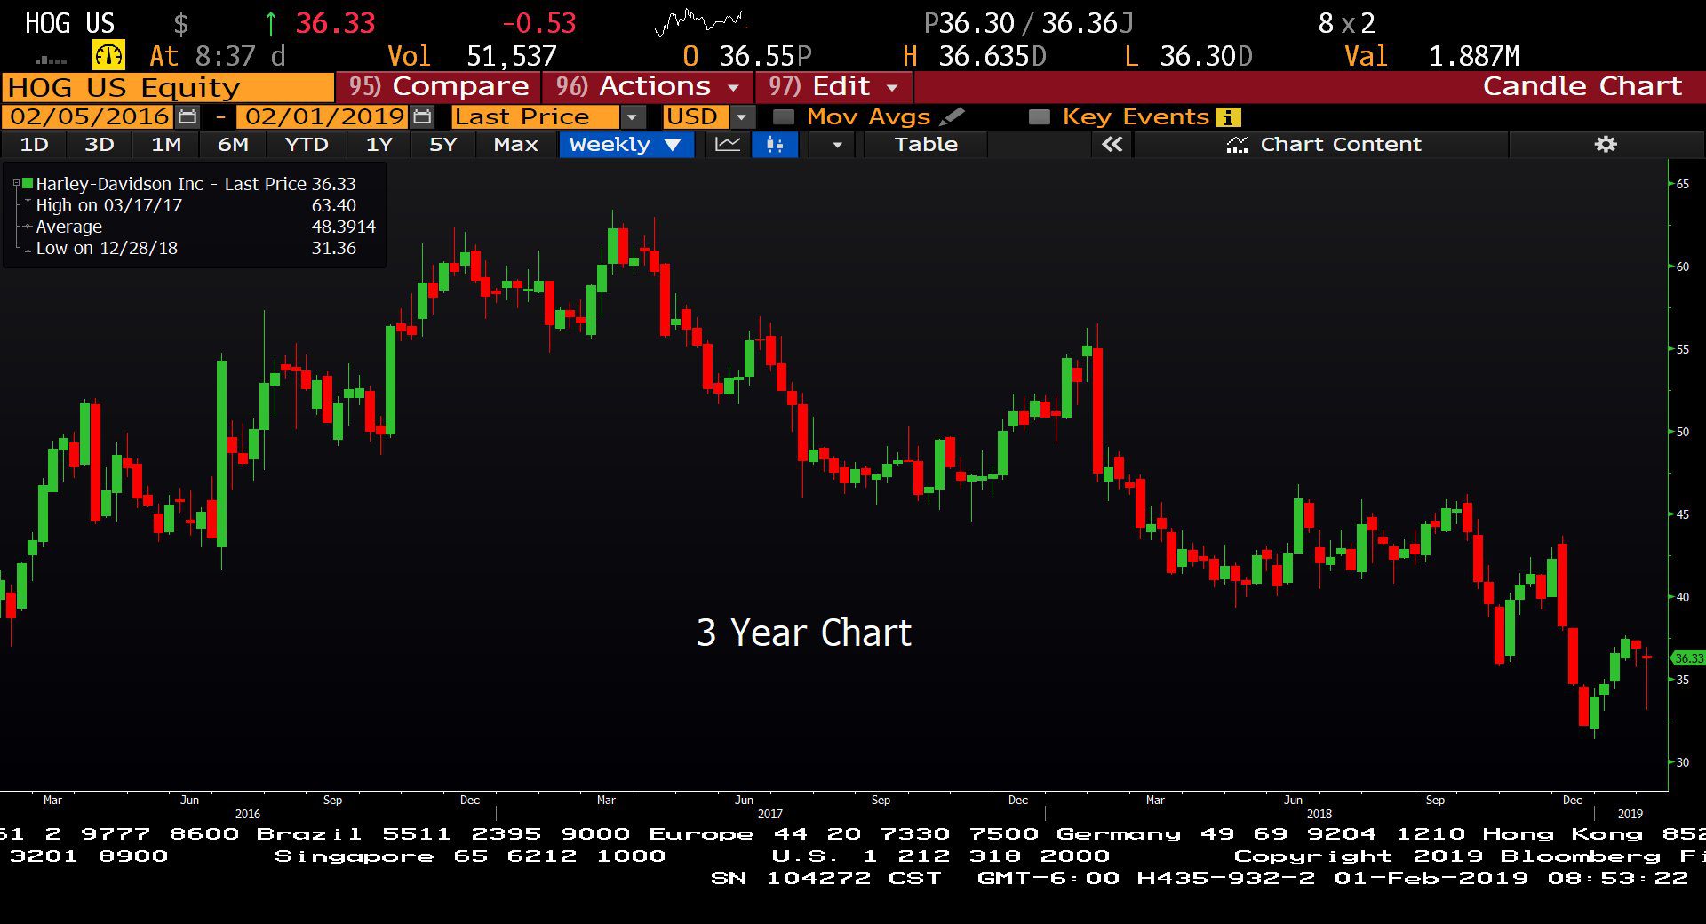
Task: Click the 63.40 high value
Action: coord(333,205)
